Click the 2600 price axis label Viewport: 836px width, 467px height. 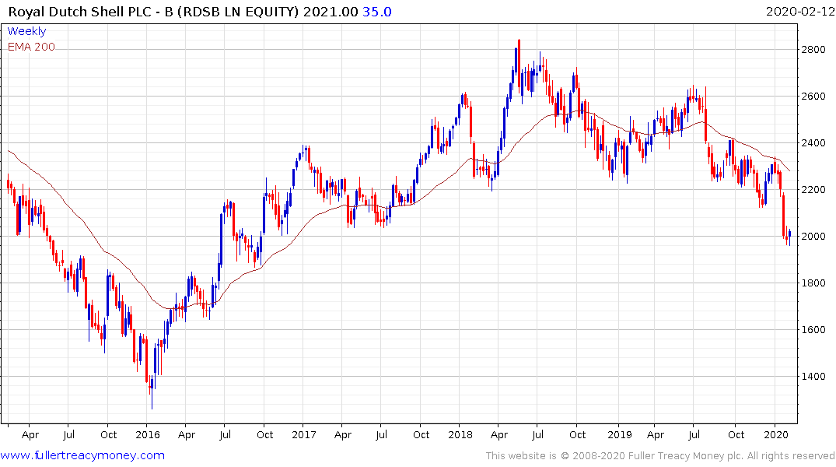pos(813,96)
